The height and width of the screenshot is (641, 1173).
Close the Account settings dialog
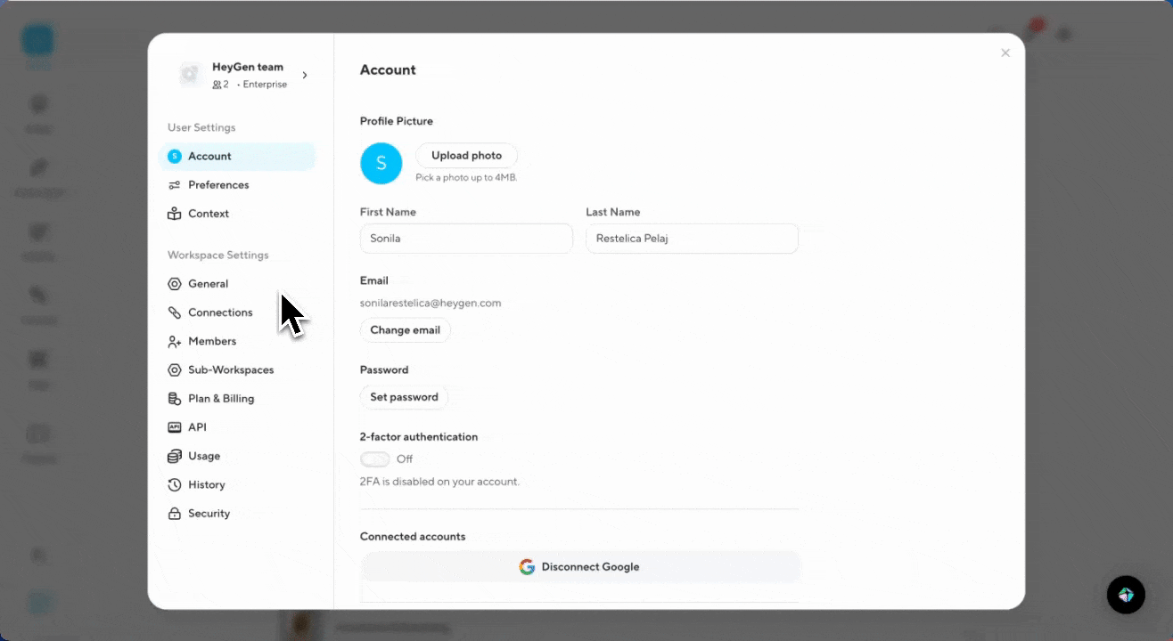point(1005,53)
